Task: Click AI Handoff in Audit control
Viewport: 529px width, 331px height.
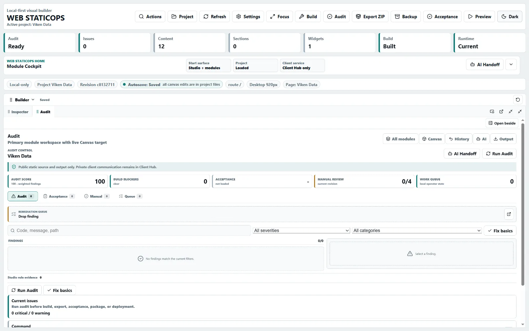Action: [462, 154]
